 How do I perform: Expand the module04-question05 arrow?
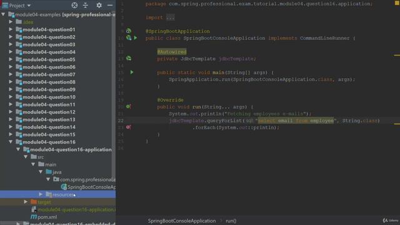coord(11,59)
